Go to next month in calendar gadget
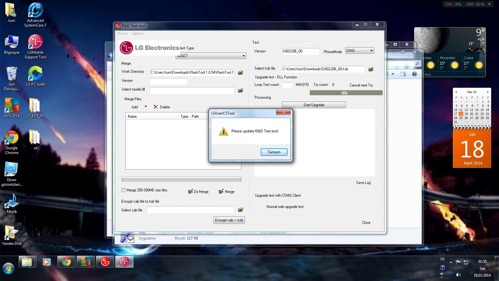Image resolution: width=499 pixels, height=281 pixels. 488,92
